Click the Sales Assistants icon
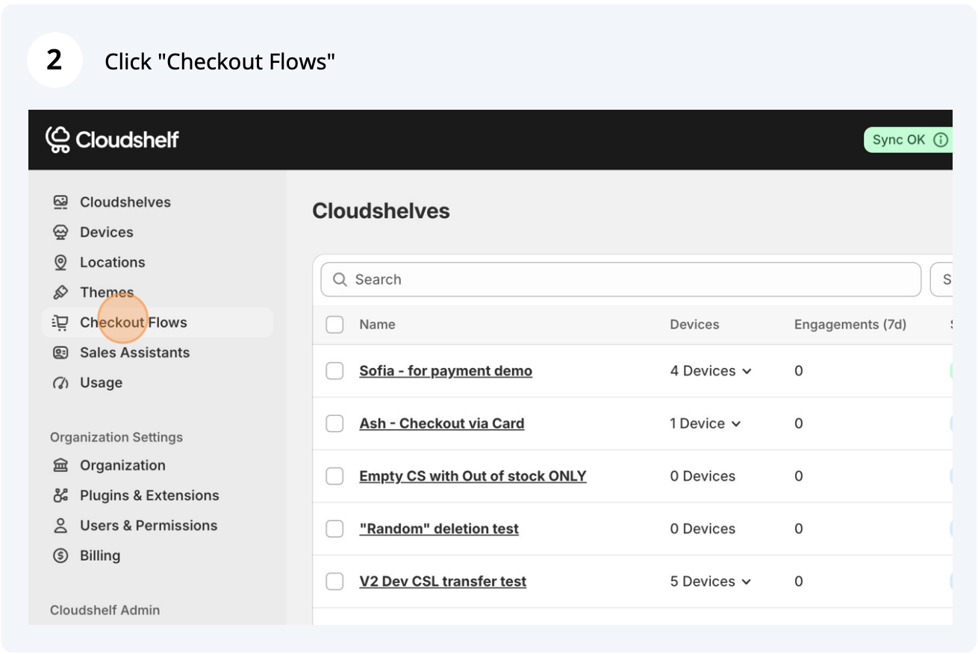Image resolution: width=978 pixels, height=654 pixels. click(x=60, y=352)
